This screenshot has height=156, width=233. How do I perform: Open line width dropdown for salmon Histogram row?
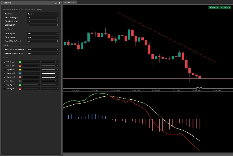point(50,77)
